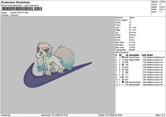Click the pink swatch beside stitch count 2789
166x117 pixels.
[123, 62]
